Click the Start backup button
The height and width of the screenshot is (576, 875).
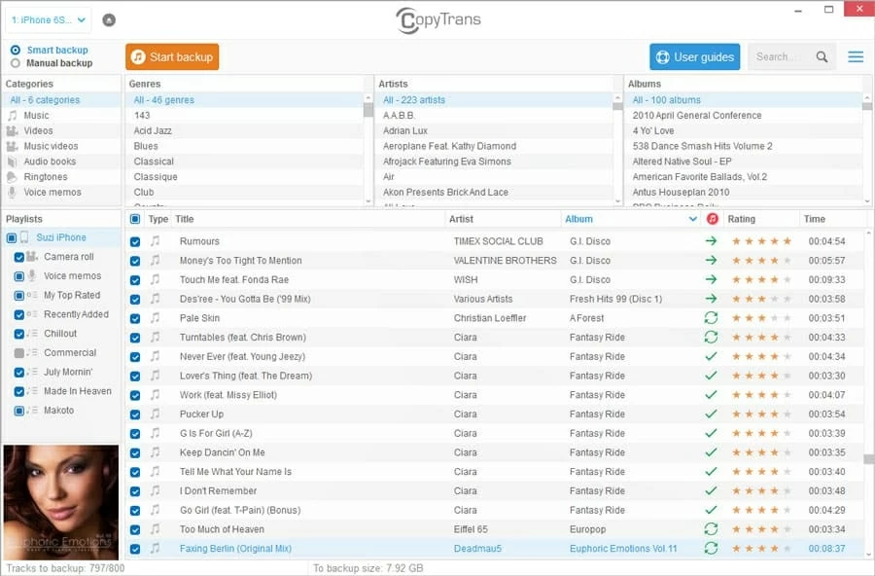point(172,57)
